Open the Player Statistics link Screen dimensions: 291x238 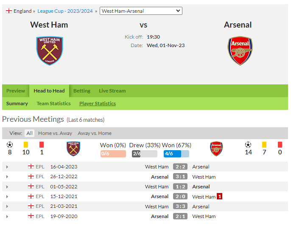98,104
